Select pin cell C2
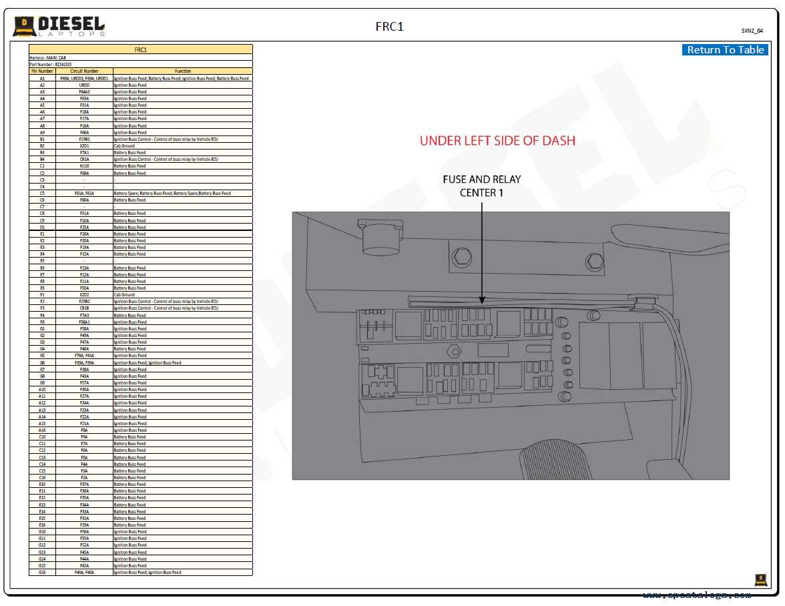Screen dimensions: 785x606 point(42,173)
